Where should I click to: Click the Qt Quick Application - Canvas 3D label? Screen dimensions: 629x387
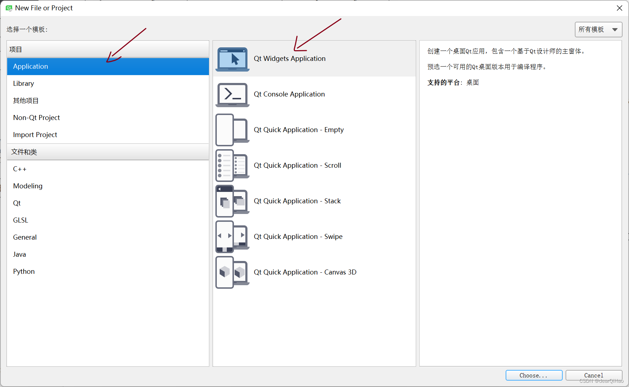point(305,272)
